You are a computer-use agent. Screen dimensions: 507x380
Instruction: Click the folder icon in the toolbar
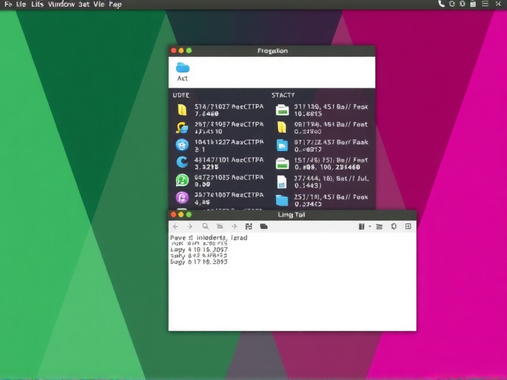pyautogui.click(x=264, y=226)
